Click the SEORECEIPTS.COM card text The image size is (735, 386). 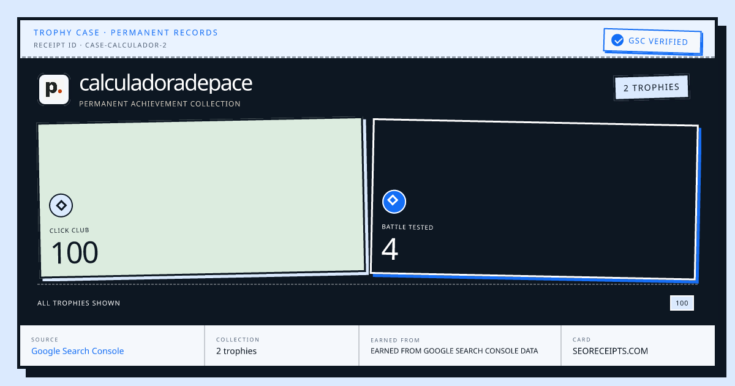pyautogui.click(x=610, y=351)
